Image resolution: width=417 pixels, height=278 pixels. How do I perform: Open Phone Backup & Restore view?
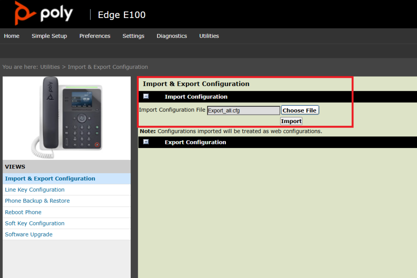coord(37,201)
